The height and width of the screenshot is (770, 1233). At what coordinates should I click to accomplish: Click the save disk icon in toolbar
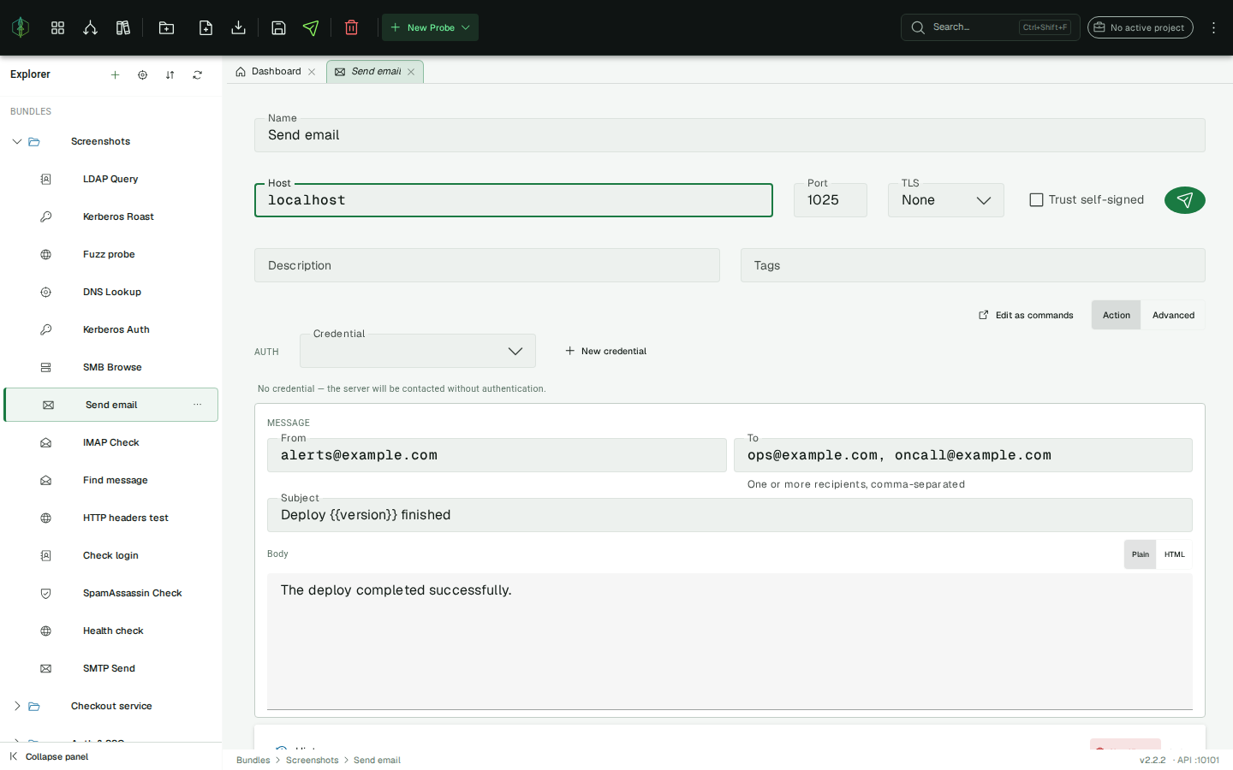tap(278, 27)
